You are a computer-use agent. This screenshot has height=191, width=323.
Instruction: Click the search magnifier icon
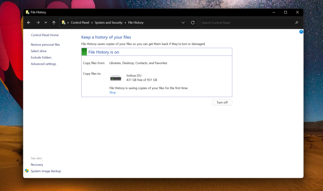297,22
